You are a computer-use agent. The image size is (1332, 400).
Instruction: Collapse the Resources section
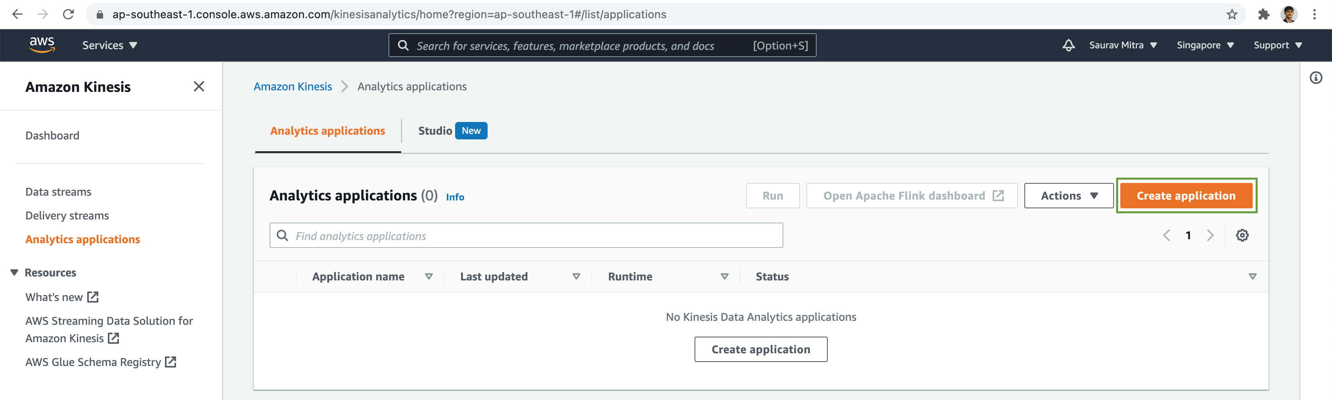pyautogui.click(x=15, y=273)
